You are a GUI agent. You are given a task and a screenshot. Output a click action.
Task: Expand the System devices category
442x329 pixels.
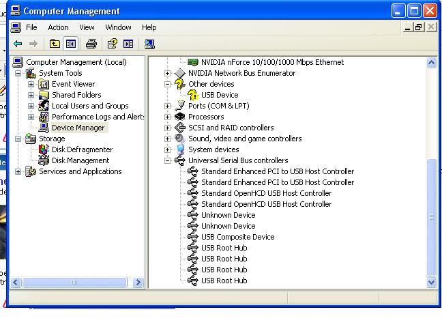point(167,149)
